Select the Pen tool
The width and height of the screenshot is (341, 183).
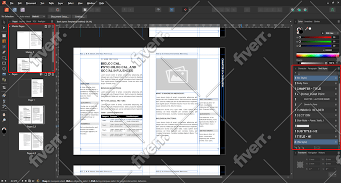[x=4, y=52]
